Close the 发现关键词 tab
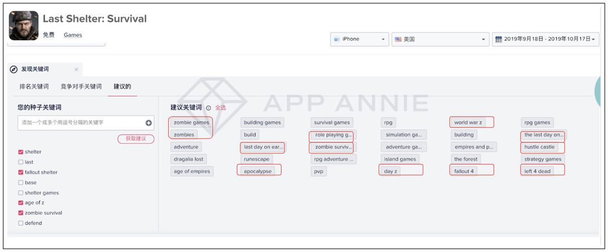608x252 pixels. coord(77,70)
